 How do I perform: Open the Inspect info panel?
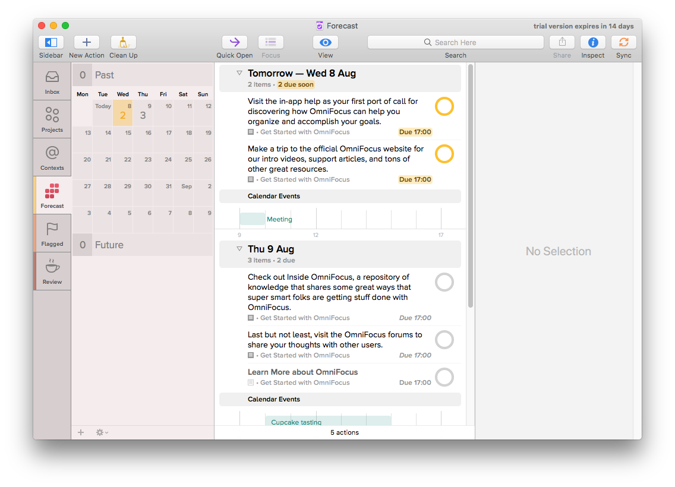(592, 43)
